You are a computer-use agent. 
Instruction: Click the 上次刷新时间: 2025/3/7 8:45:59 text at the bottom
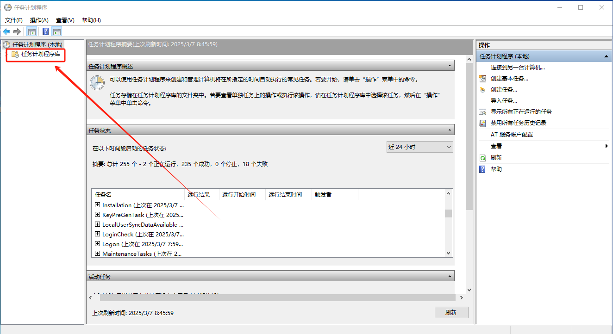tap(133, 313)
